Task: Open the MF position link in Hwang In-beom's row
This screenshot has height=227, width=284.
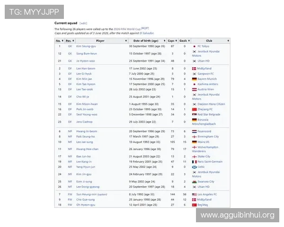Action: (70, 131)
